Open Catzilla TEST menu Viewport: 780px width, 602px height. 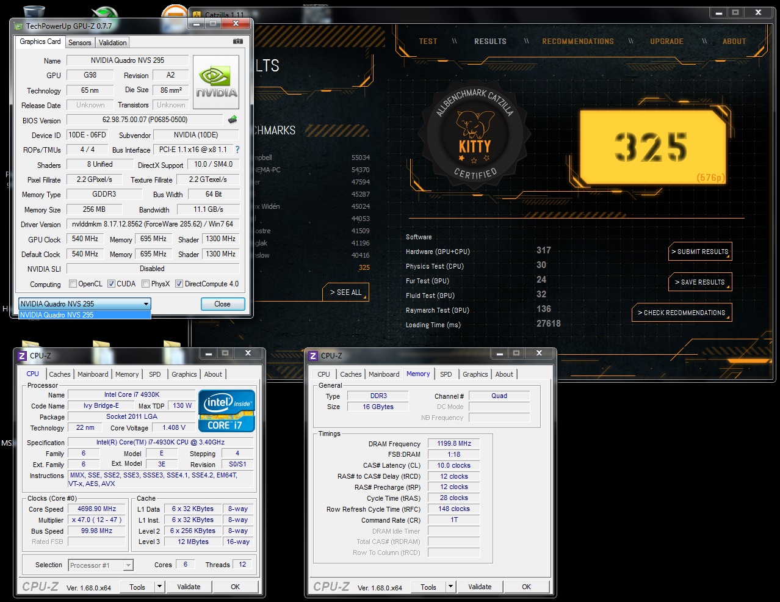coord(428,42)
